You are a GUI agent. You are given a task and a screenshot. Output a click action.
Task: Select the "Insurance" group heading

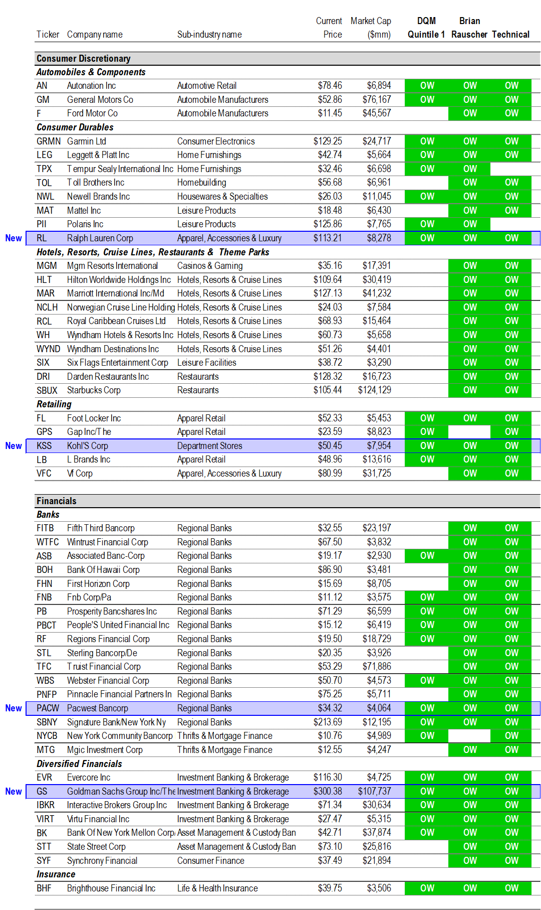(56, 874)
